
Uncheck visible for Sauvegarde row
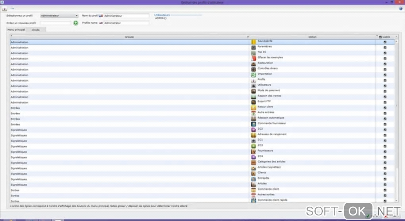pyautogui.click(x=385, y=42)
